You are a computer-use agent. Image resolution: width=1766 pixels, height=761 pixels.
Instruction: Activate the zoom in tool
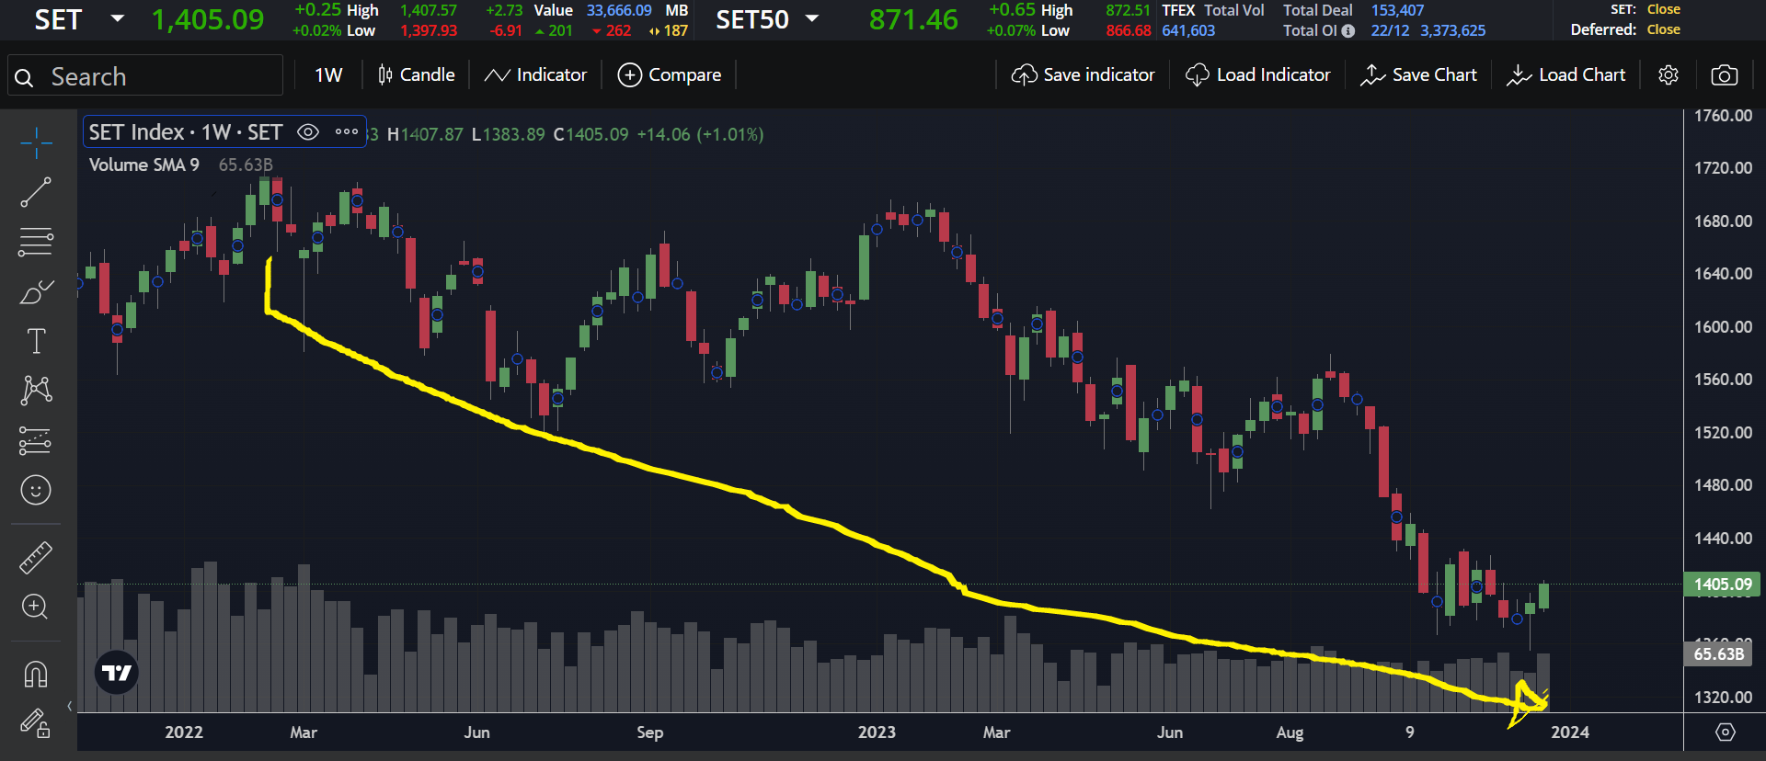(36, 607)
